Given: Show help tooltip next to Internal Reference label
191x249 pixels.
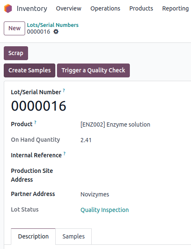Looking at the screenshot, I should pos(65,154).
